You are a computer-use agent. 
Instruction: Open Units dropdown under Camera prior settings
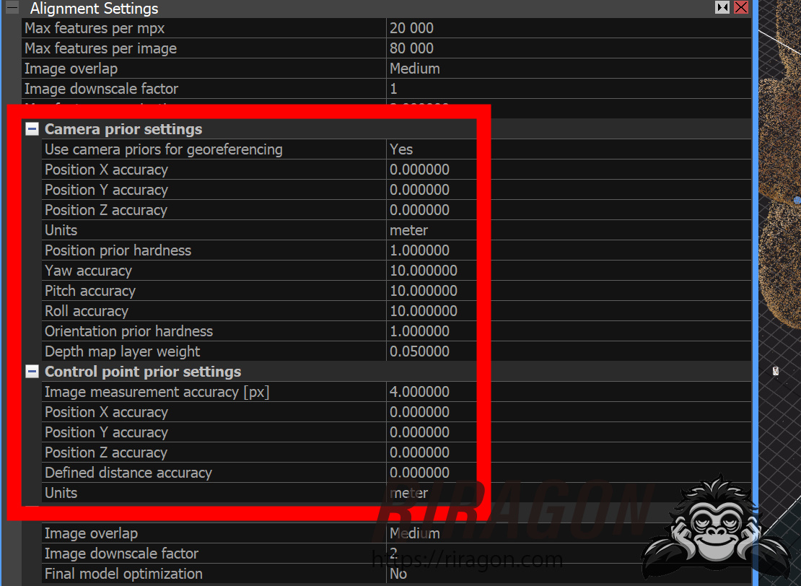432,230
